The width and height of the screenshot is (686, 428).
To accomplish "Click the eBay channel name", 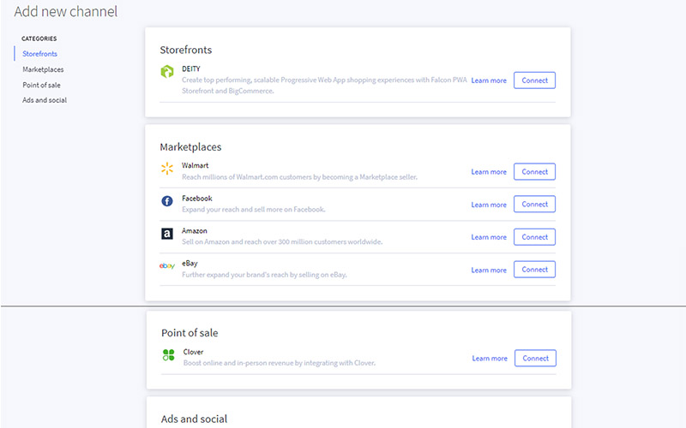I will point(190,264).
